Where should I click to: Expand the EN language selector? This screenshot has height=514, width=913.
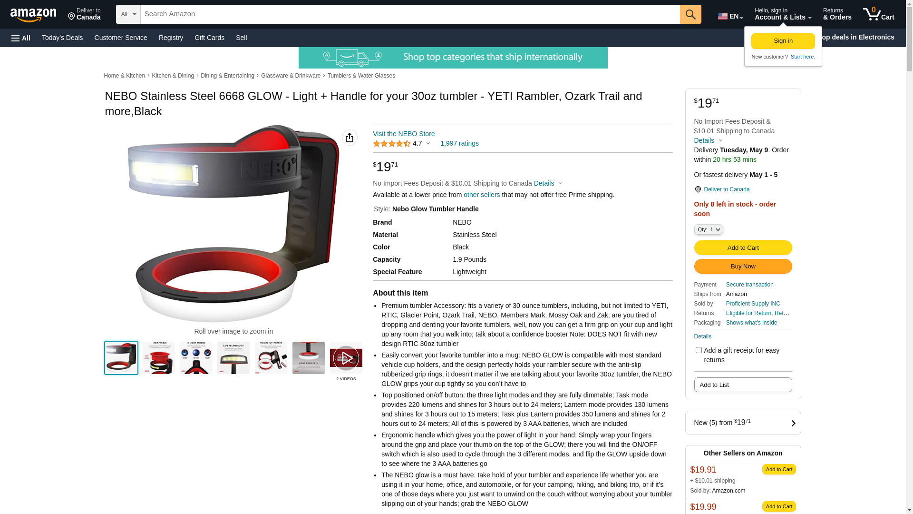pyautogui.click(x=730, y=16)
